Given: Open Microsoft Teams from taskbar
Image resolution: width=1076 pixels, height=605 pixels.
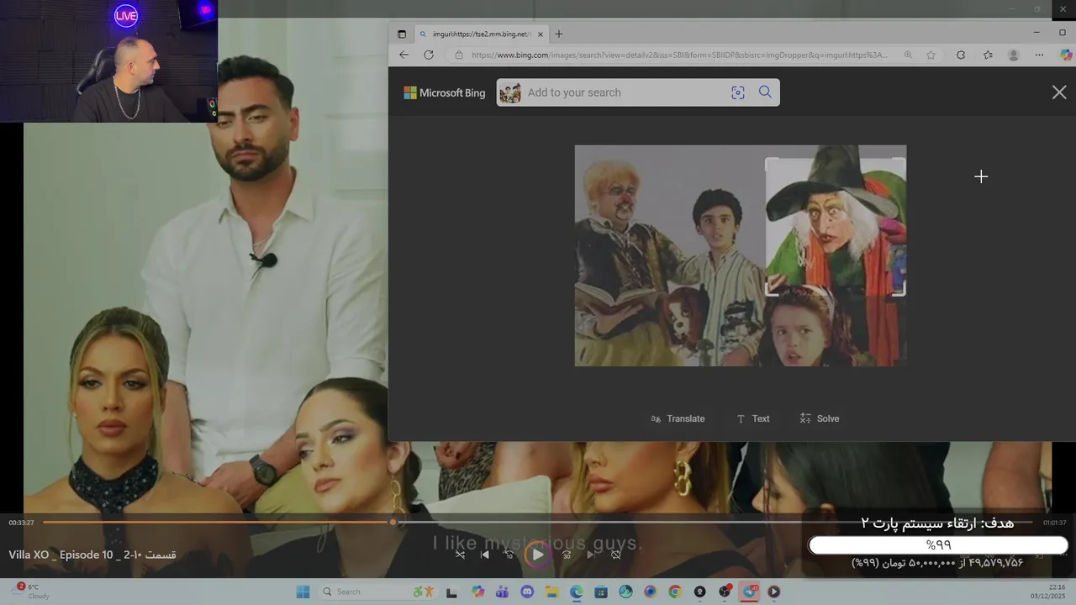Looking at the screenshot, I should pos(503,592).
